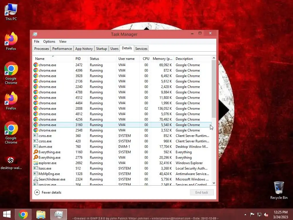Open Chrome from the taskbar

tap(23, 214)
